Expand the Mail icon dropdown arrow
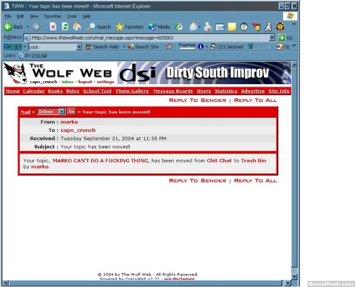355x287 pixels. point(199,27)
